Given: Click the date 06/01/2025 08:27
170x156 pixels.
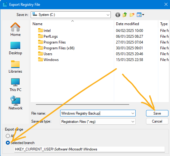Looking at the screenshot, I should 129,36.
